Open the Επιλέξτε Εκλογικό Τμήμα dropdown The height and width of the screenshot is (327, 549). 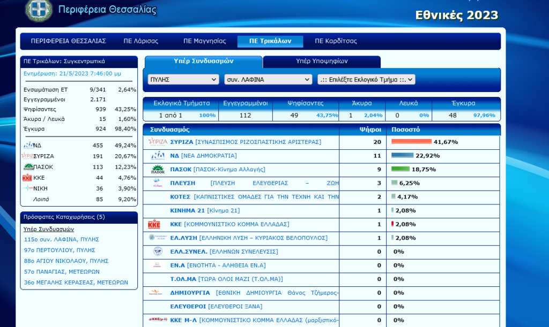click(366, 79)
